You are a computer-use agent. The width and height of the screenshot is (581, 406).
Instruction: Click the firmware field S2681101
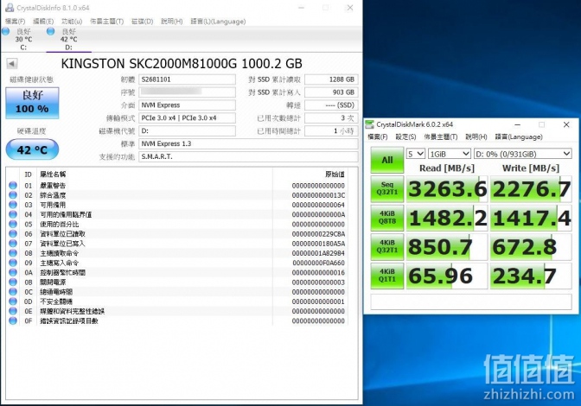click(x=187, y=79)
